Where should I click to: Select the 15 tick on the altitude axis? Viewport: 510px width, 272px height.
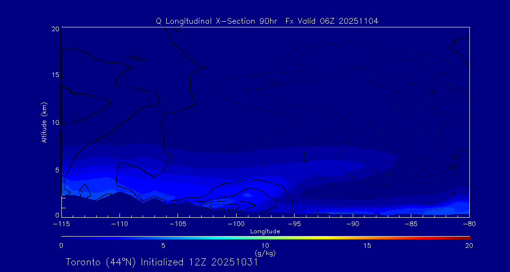[55, 75]
